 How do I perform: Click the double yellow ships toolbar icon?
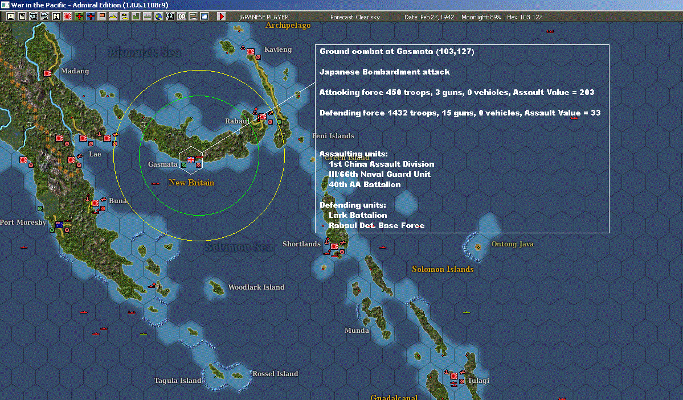(x=125, y=17)
